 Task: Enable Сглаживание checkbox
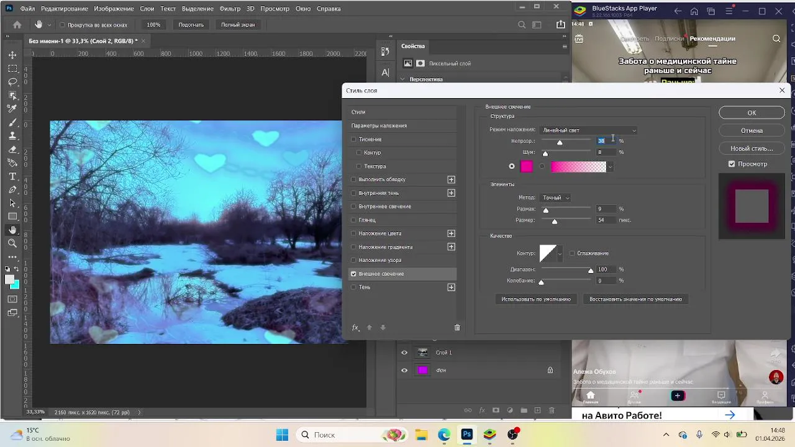(572, 253)
